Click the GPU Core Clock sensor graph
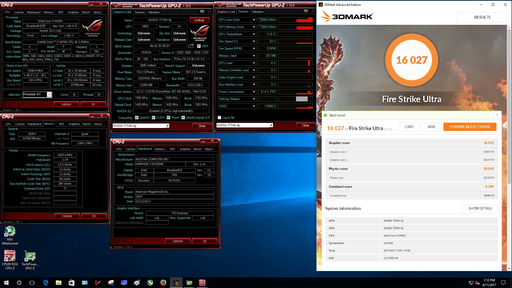512x288 pixels. pyautogui.click(x=295, y=20)
